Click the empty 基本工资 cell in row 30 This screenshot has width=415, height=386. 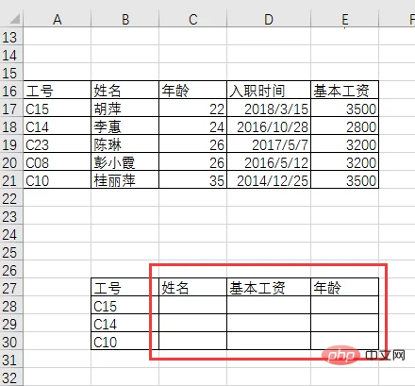pyautogui.click(x=269, y=341)
